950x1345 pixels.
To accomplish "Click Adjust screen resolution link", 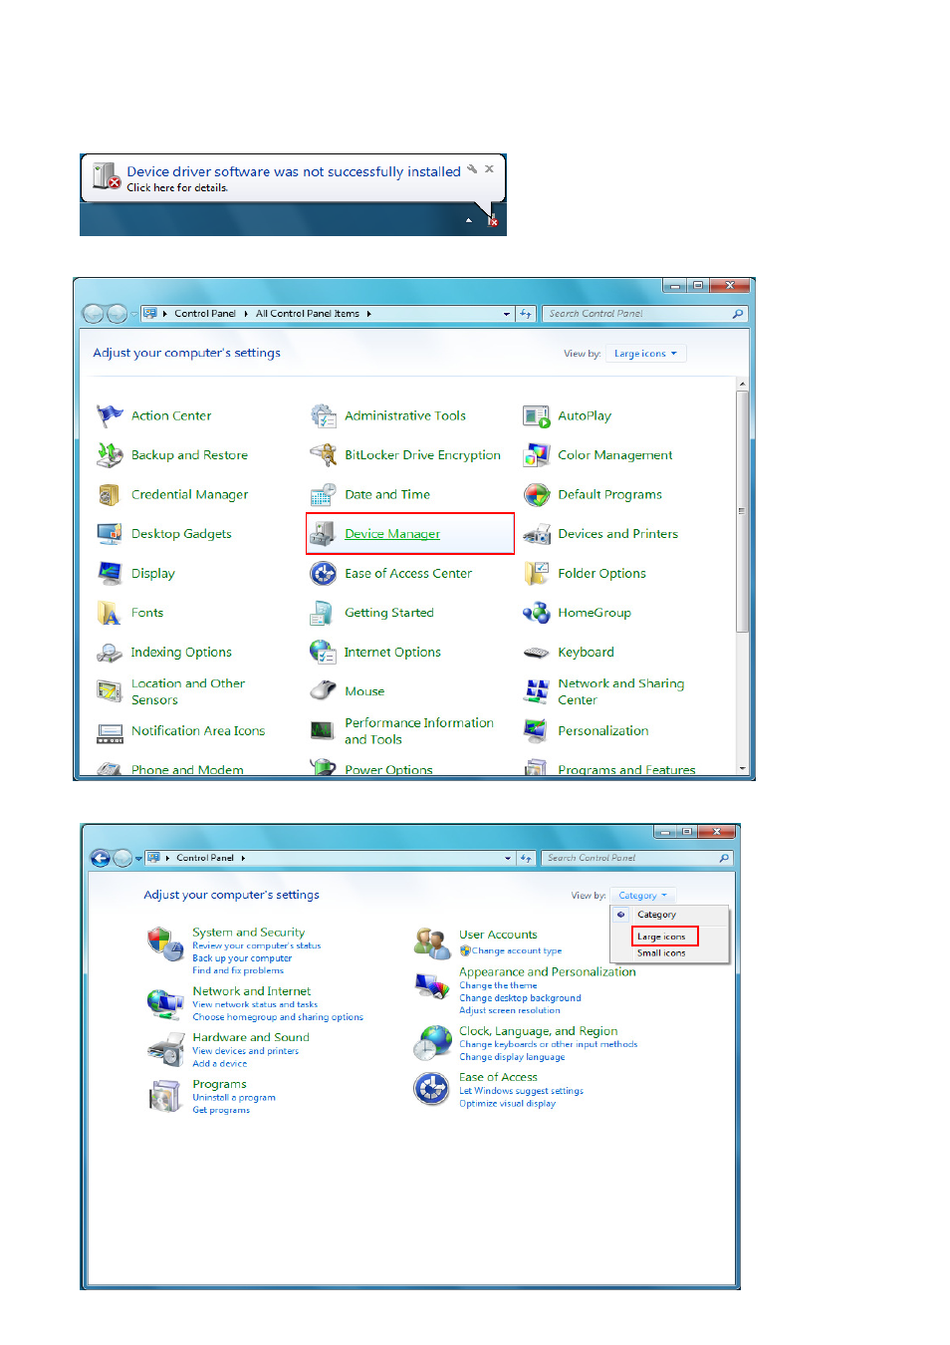I will coord(510,1010).
